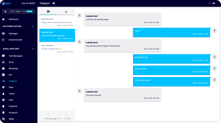221x123 pixels.
Task: Open the Keylogger menu item
Action: (13, 33)
